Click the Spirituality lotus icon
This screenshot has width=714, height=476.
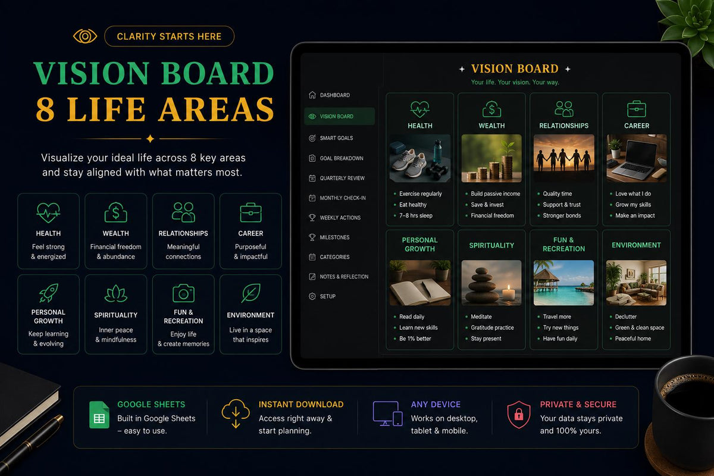click(115, 293)
